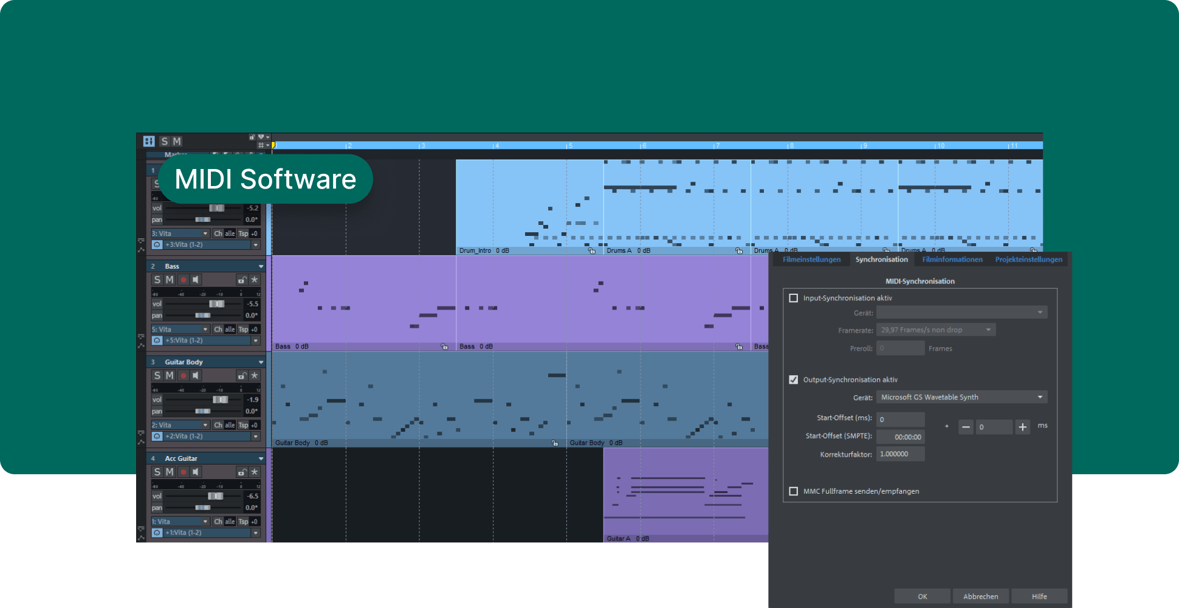Screen dimensions: 1179x608
Task: Toggle monitoring speaker on Acc Guitar track
Action: 195,472
